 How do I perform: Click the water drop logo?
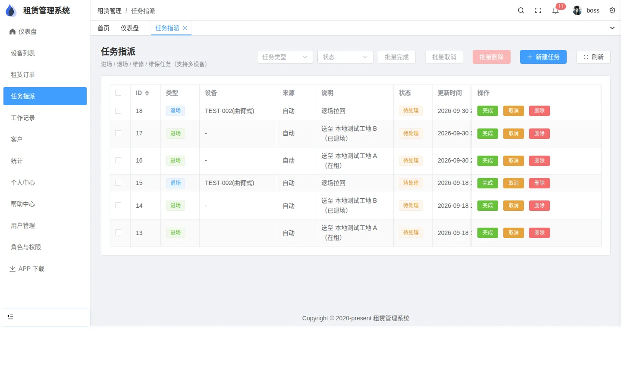coord(11,10)
